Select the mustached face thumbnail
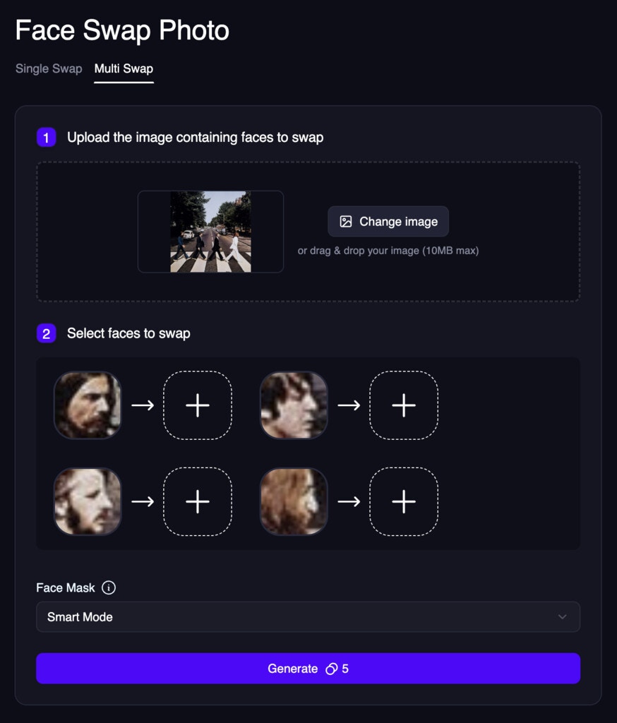This screenshot has height=723, width=617. [88, 502]
